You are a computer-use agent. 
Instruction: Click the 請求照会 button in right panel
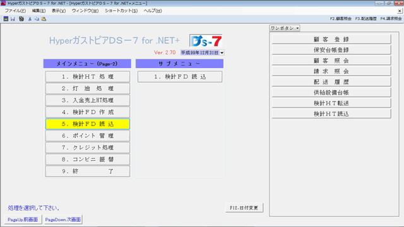click(x=331, y=71)
